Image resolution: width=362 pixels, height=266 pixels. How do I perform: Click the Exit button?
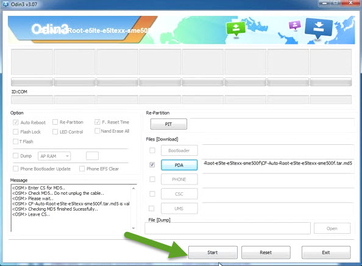click(326, 253)
